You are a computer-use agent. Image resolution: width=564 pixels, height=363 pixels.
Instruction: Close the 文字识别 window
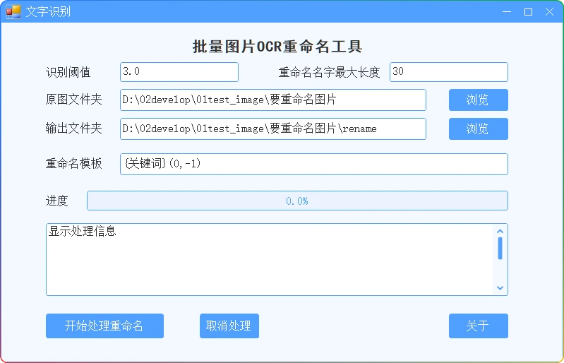click(549, 12)
